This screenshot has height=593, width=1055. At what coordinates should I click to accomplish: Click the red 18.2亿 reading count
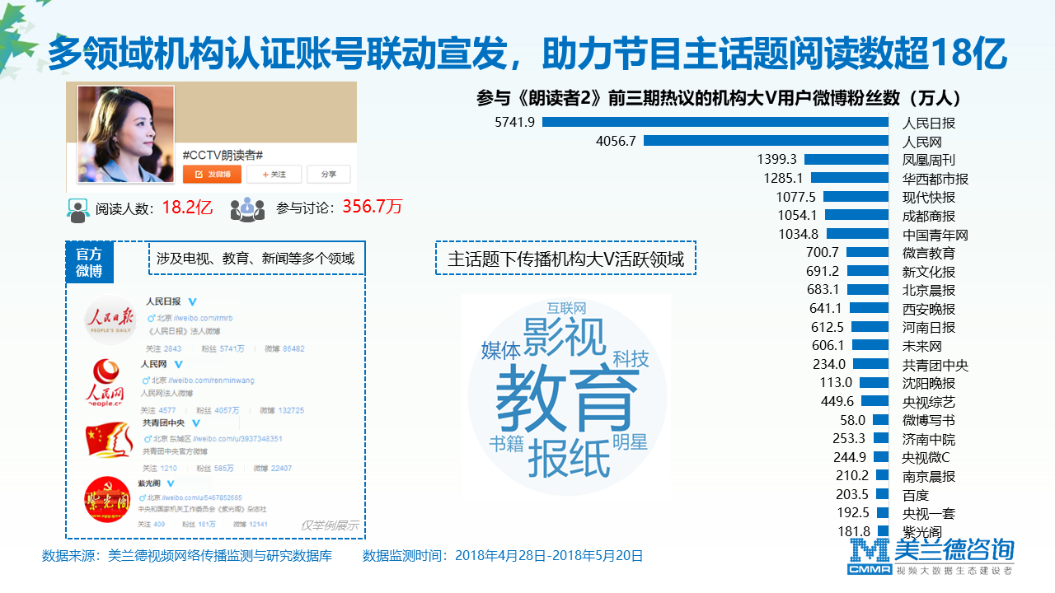point(187,208)
